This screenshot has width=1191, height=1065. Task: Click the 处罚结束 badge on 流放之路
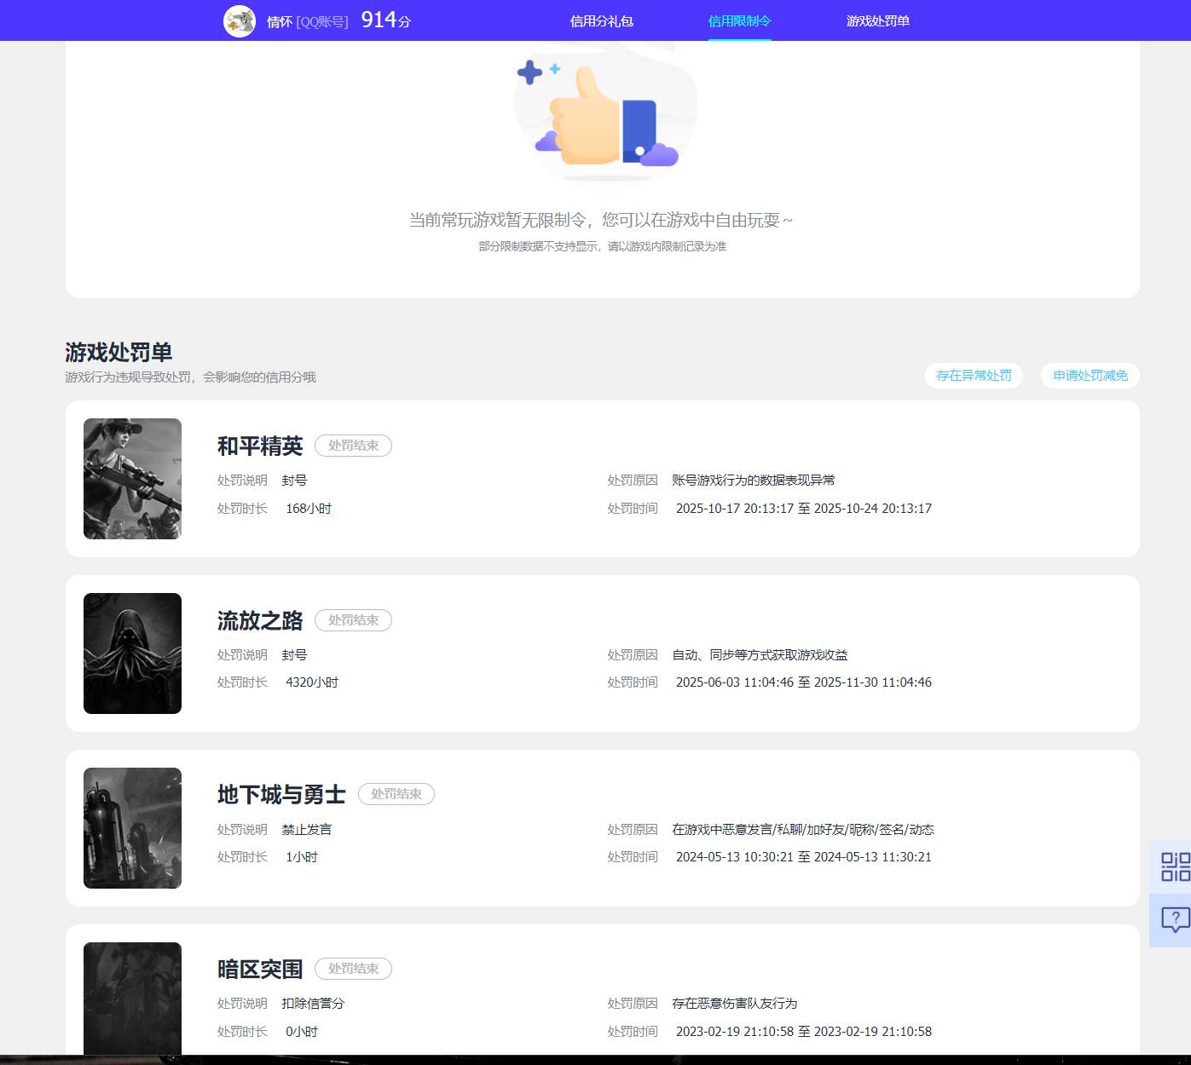353,619
